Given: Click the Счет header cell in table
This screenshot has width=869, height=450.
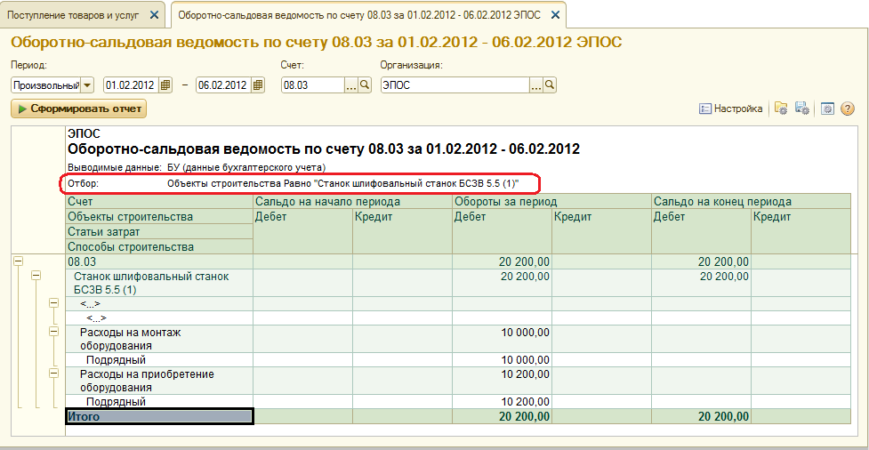Looking at the screenshot, I should [x=159, y=201].
